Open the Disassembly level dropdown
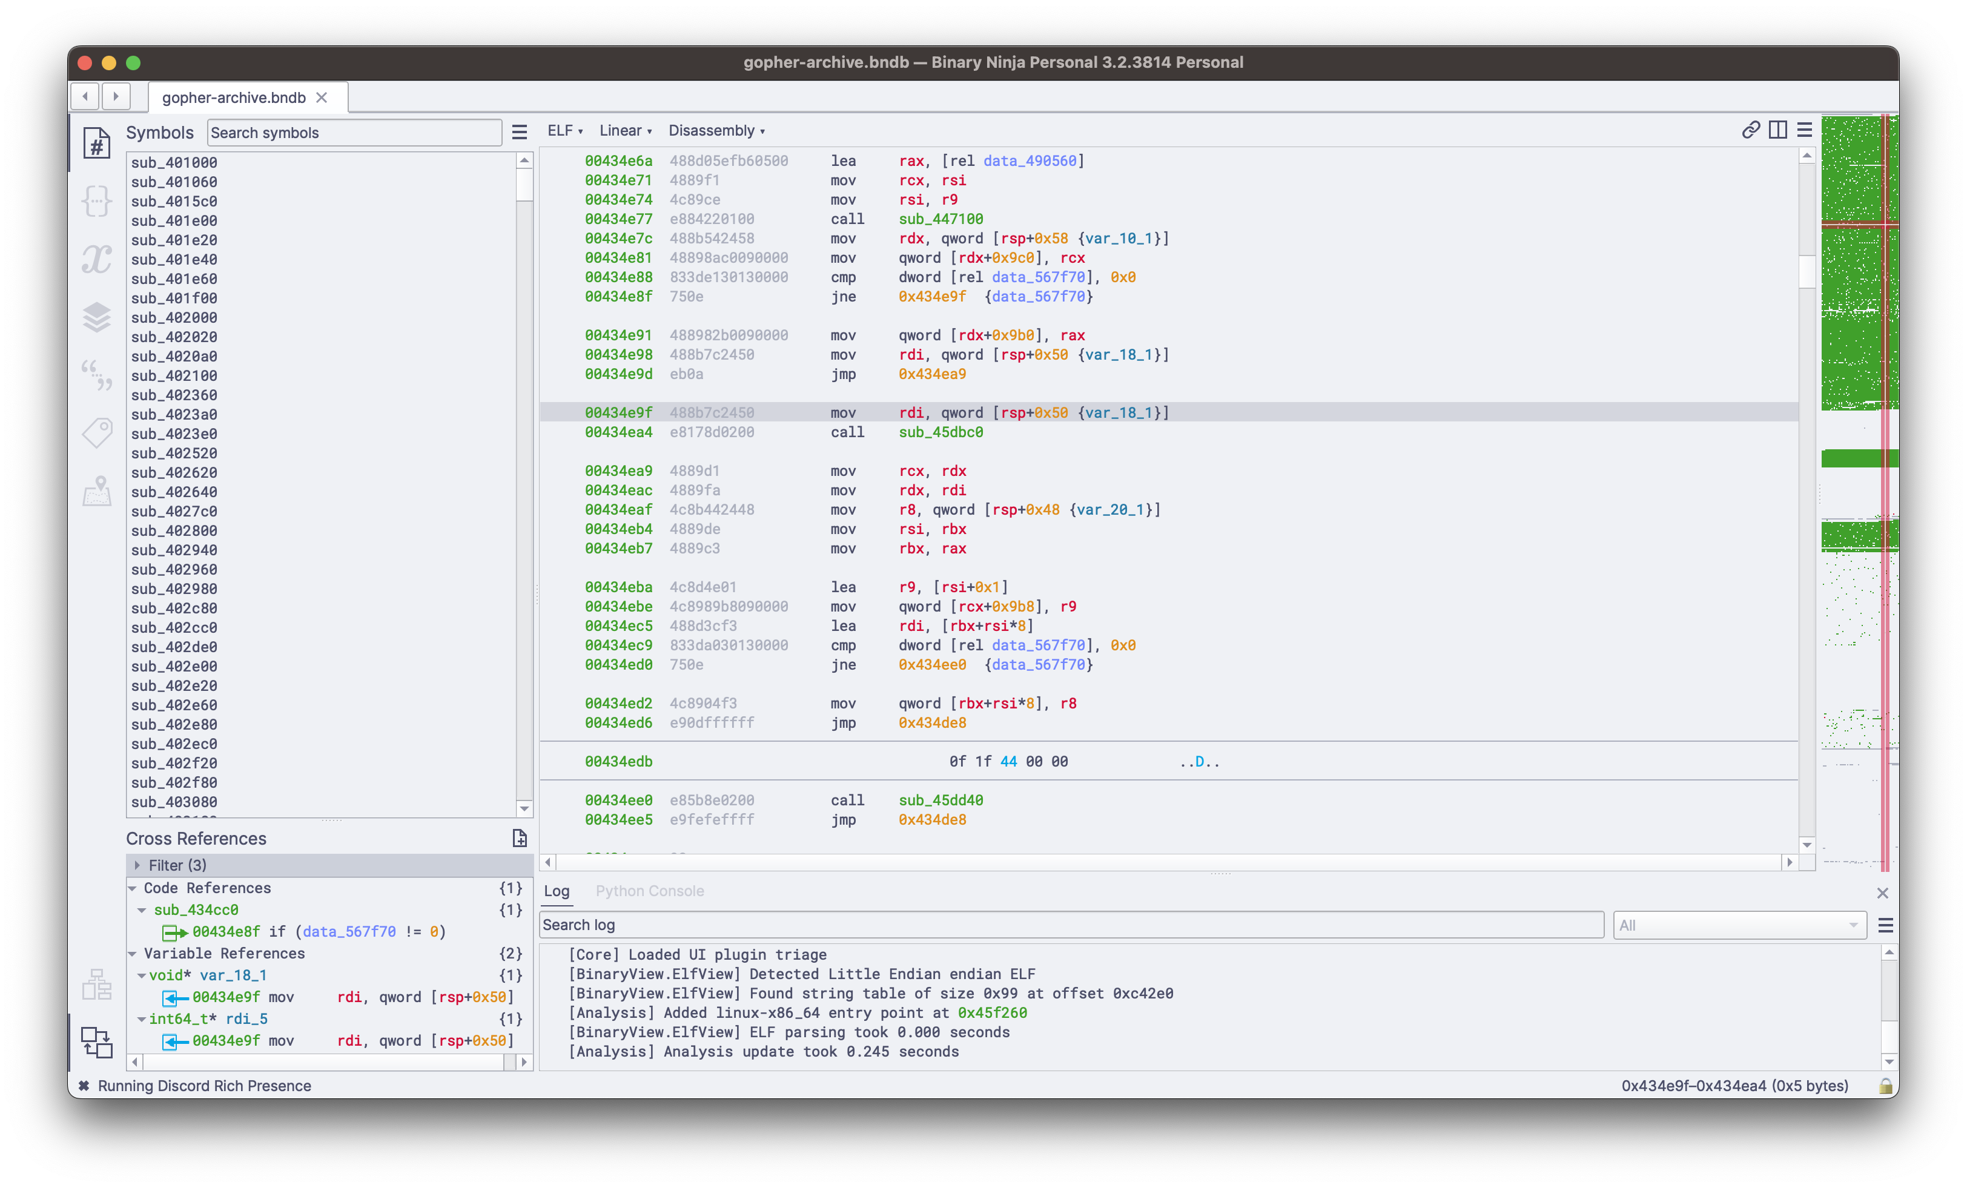Image resolution: width=1967 pixels, height=1188 pixels. [716, 131]
